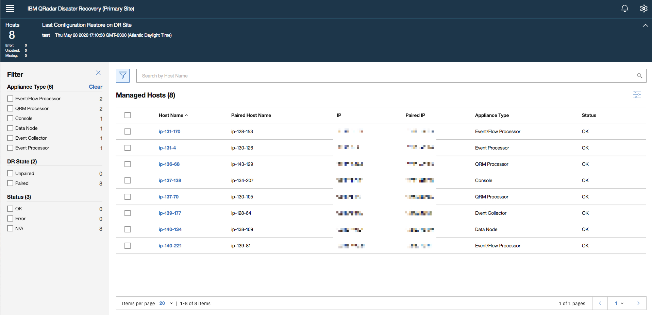The width and height of the screenshot is (652, 315).
Task: Select row checkbox for ip-137-138
Action: pos(128,180)
